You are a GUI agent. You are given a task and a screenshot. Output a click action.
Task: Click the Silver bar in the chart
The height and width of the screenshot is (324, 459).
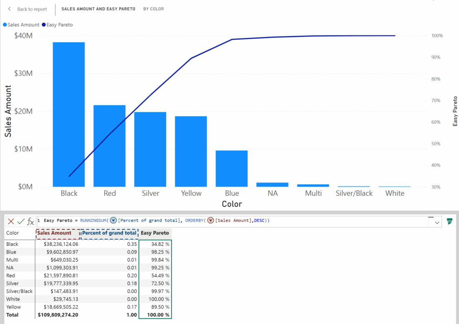(150, 149)
